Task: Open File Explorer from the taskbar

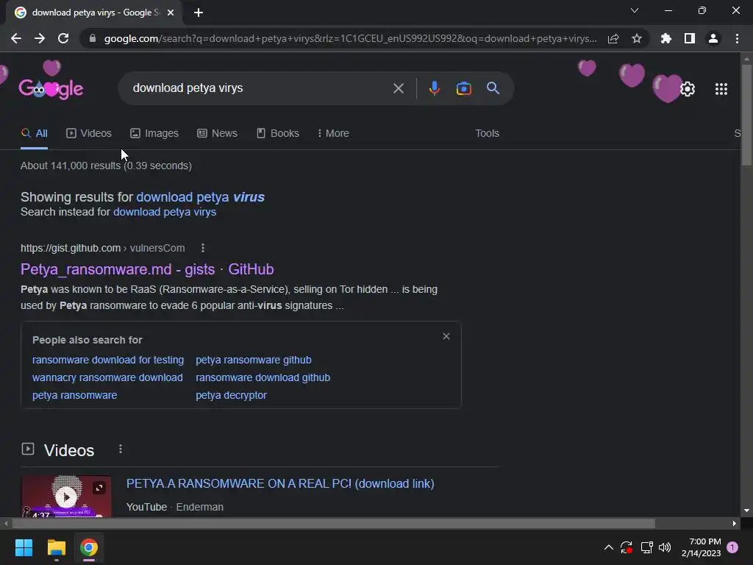Action: [x=56, y=547]
